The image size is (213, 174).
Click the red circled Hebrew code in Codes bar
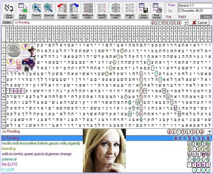[x=166, y=23]
